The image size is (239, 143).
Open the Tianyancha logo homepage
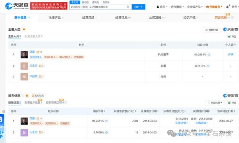pos(17,6)
